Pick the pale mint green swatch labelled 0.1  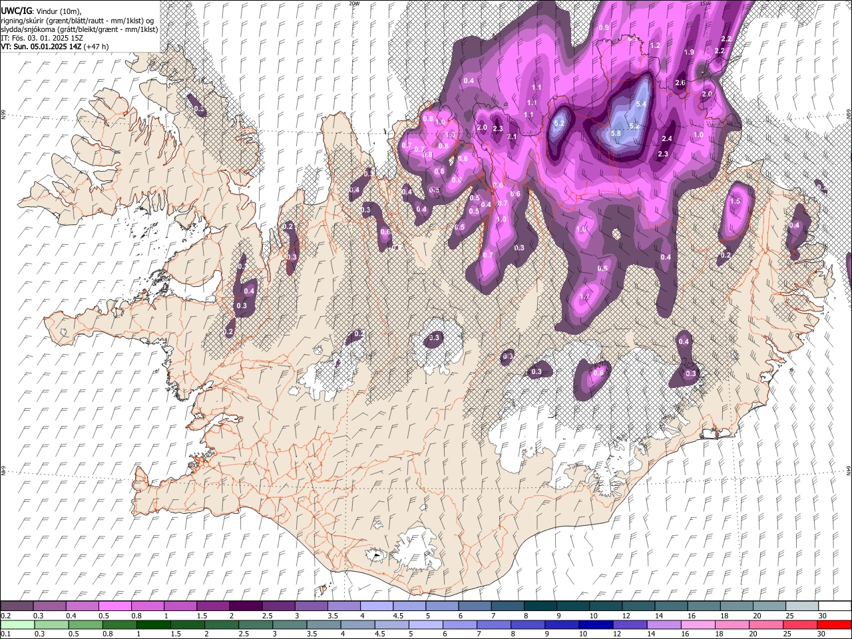point(17,624)
